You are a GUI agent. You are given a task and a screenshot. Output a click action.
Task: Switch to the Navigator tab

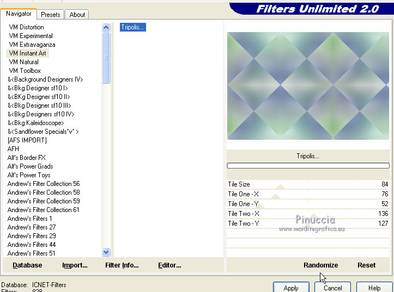click(19, 14)
